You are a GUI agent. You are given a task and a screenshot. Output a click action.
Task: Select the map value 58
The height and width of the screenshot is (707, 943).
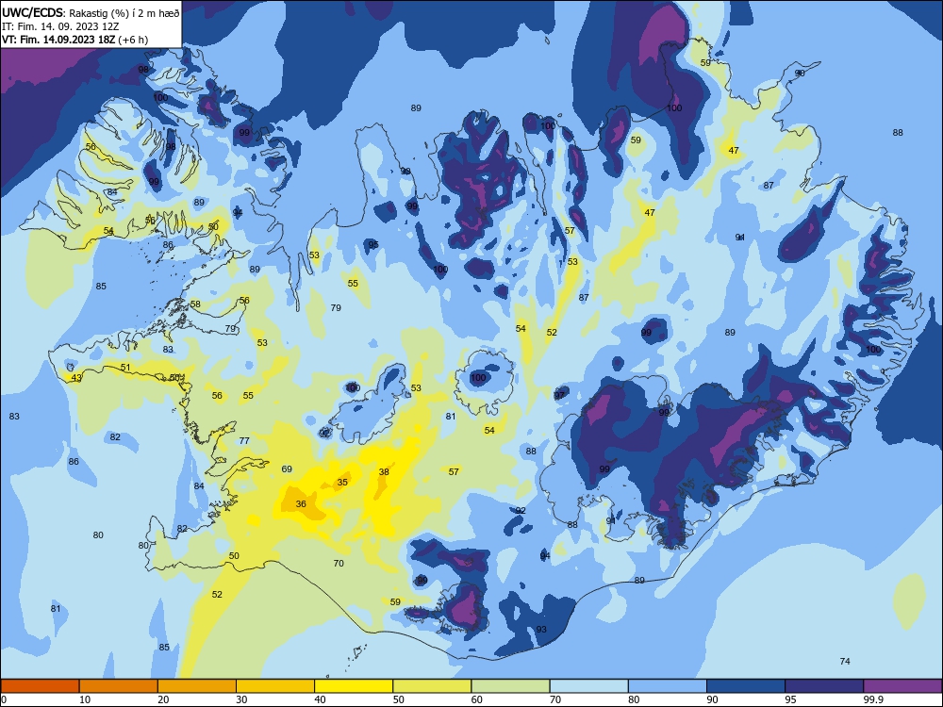[195, 304]
